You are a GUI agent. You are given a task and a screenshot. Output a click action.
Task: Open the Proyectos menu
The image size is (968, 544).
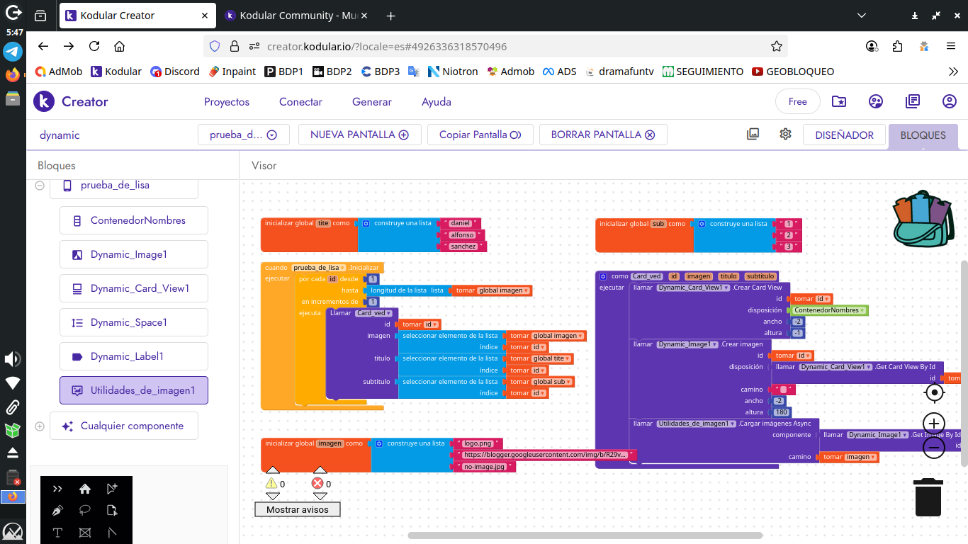tap(227, 102)
